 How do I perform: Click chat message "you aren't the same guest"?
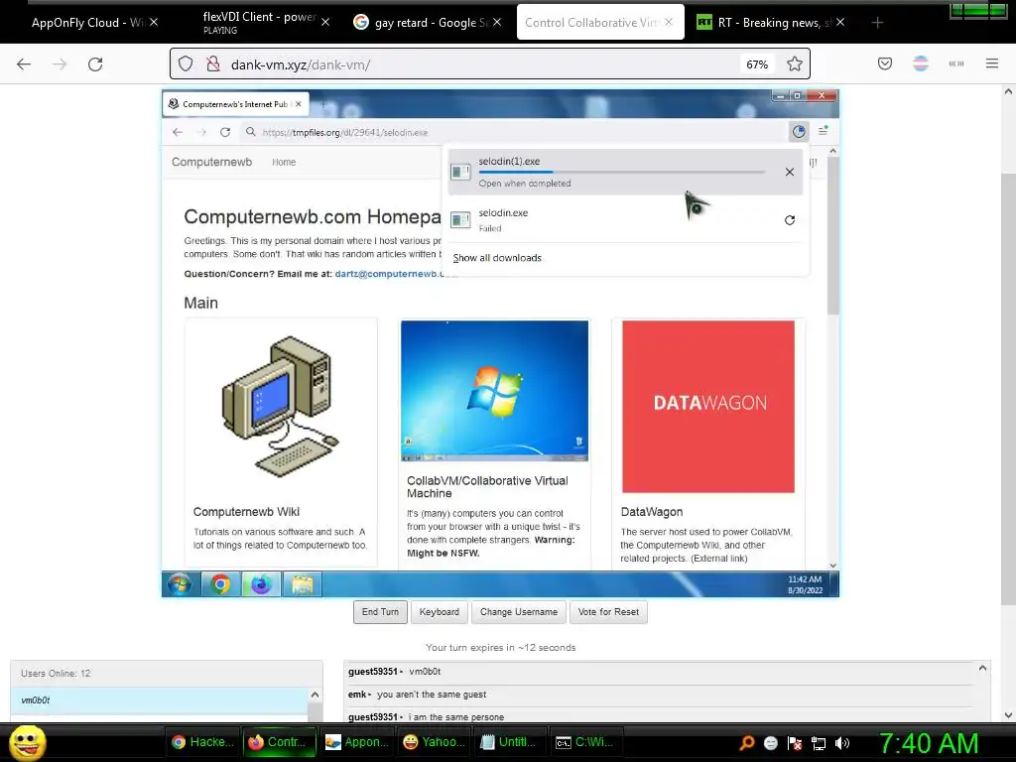tap(432, 695)
